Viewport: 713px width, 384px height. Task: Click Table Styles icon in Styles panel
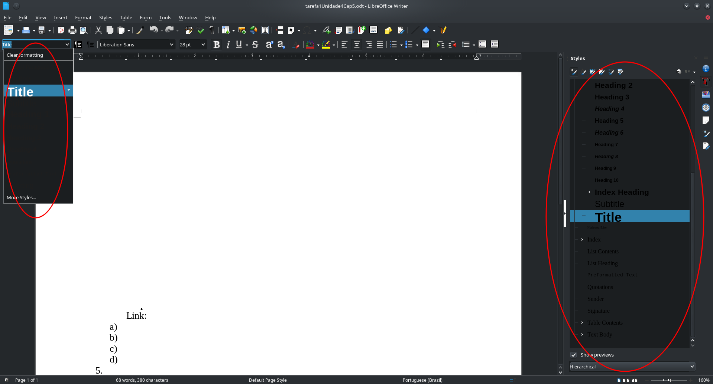coord(620,72)
